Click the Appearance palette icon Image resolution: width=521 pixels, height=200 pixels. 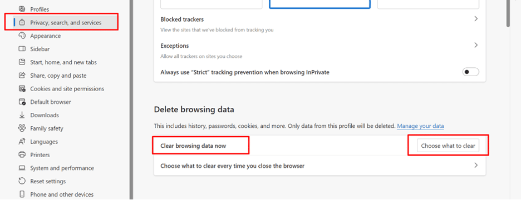22,36
